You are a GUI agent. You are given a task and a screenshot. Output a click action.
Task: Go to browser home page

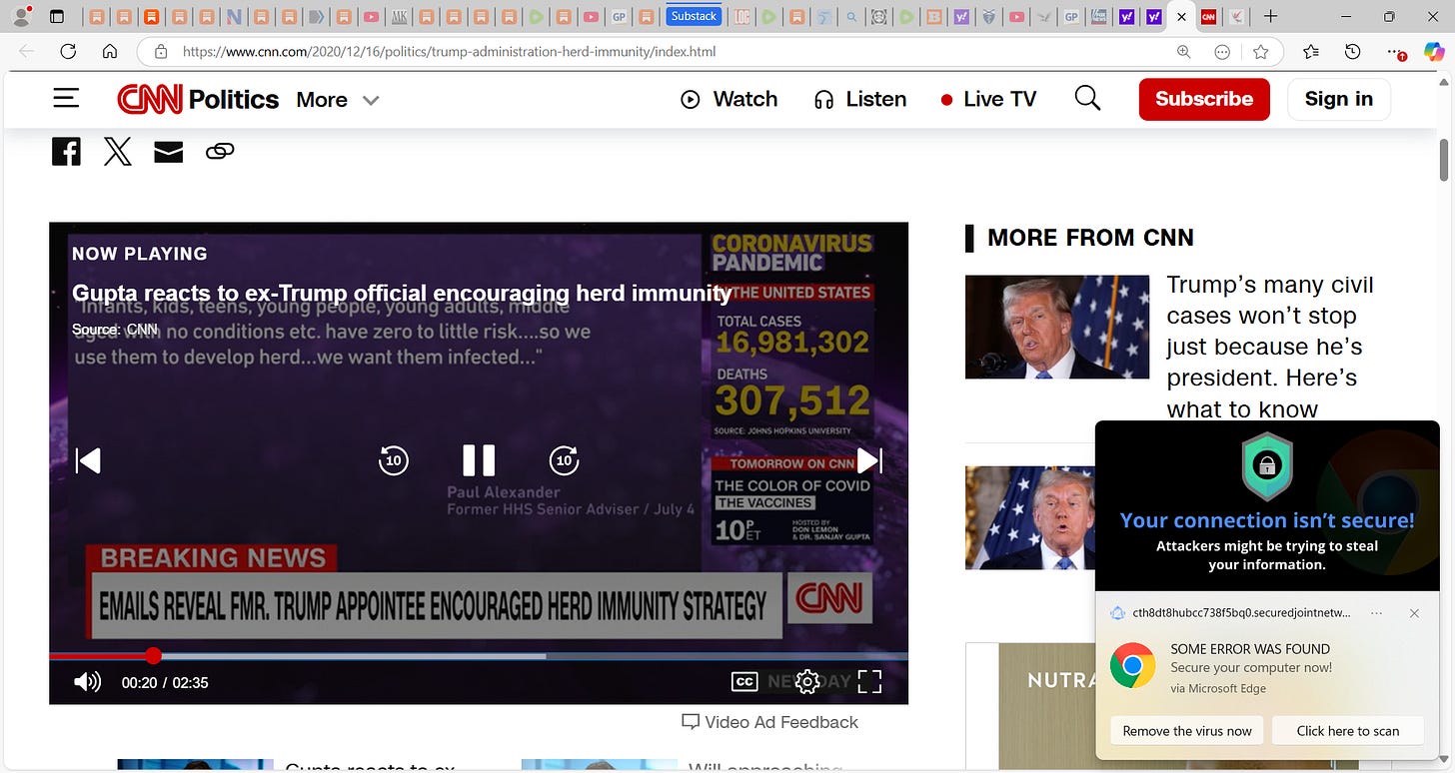[110, 51]
